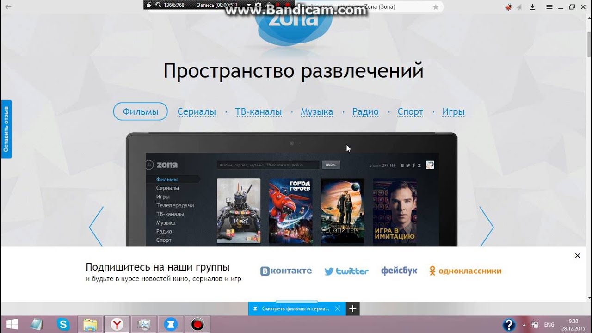Open the Одноклассники group link

point(465,271)
